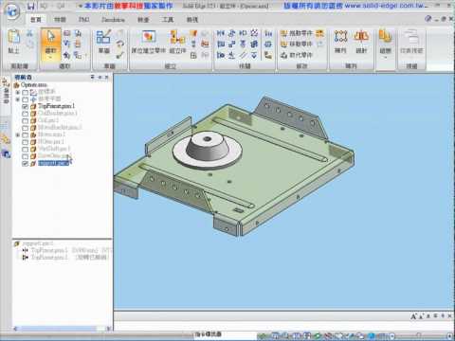Screen dimensions: 455x341
Task: Open the quick access toolbar customize arrow
Action: tap(81, 6)
